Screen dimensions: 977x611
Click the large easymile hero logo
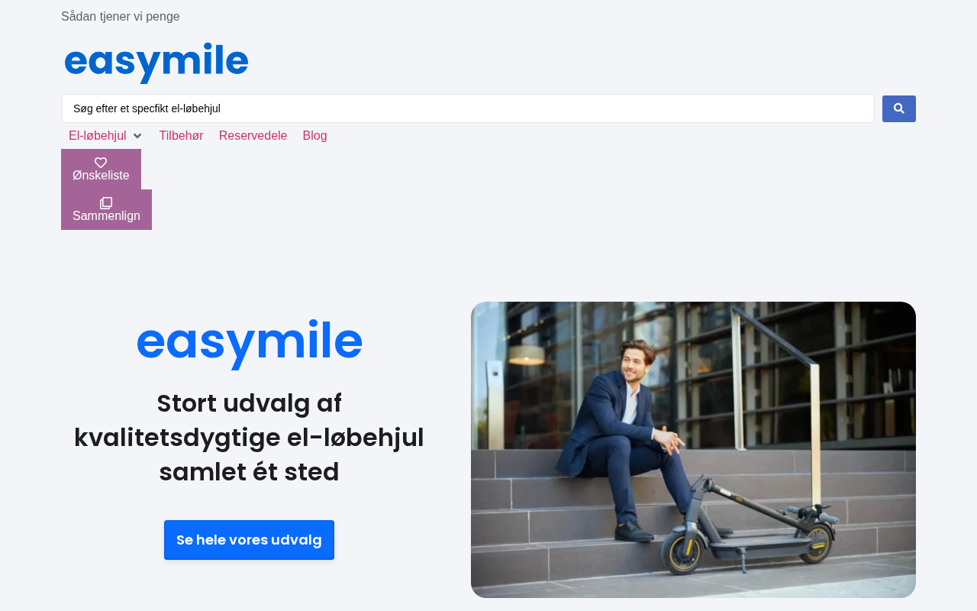coord(249,343)
